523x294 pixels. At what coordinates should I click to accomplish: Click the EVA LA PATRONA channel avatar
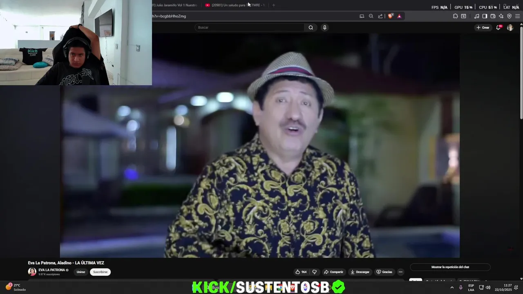[x=32, y=272]
